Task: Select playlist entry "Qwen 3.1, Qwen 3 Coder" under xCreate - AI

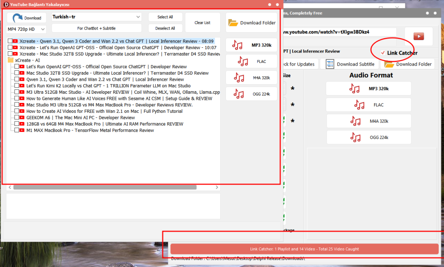Action: tap(105, 79)
